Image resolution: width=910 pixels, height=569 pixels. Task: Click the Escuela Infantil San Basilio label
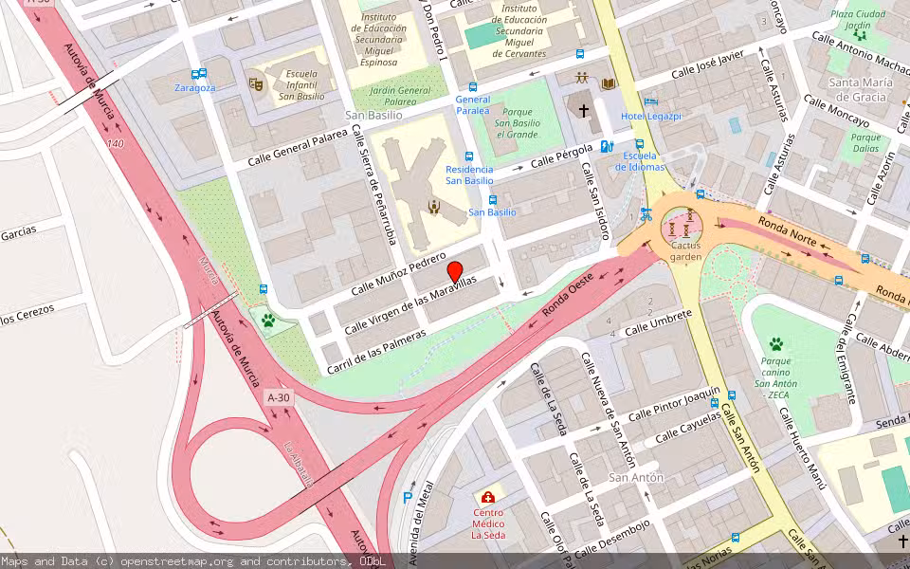[x=301, y=84]
